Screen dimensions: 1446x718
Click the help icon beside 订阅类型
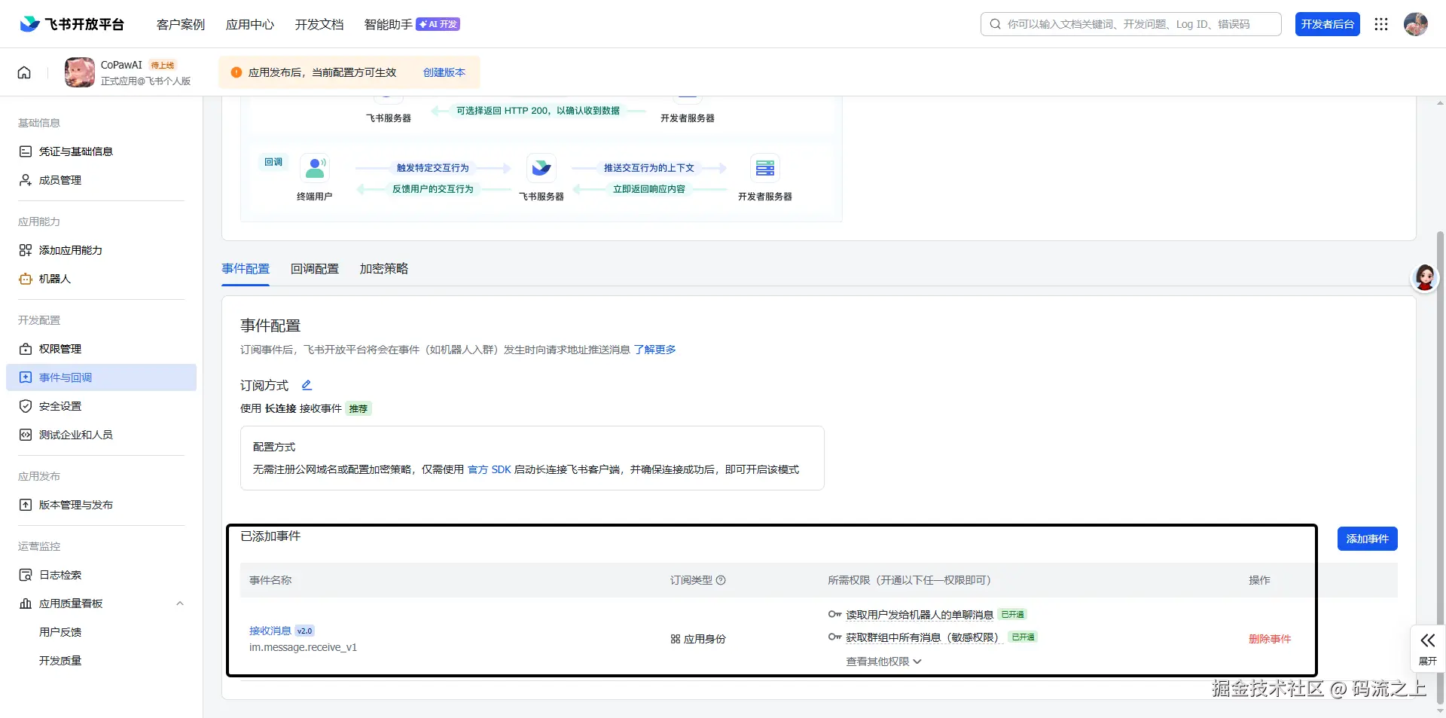click(x=721, y=580)
